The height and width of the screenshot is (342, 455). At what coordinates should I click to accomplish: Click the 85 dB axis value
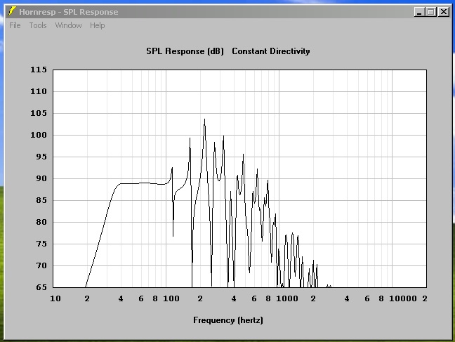pyautogui.click(x=41, y=200)
